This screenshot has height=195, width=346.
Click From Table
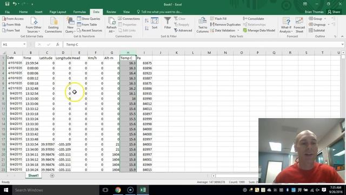(x=87, y=24)
